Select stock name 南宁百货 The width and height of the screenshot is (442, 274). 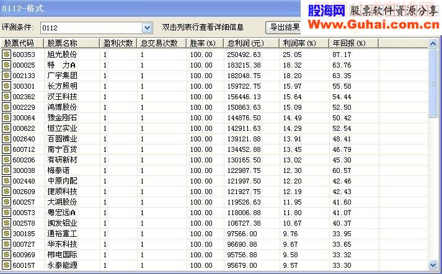(62, 149)
